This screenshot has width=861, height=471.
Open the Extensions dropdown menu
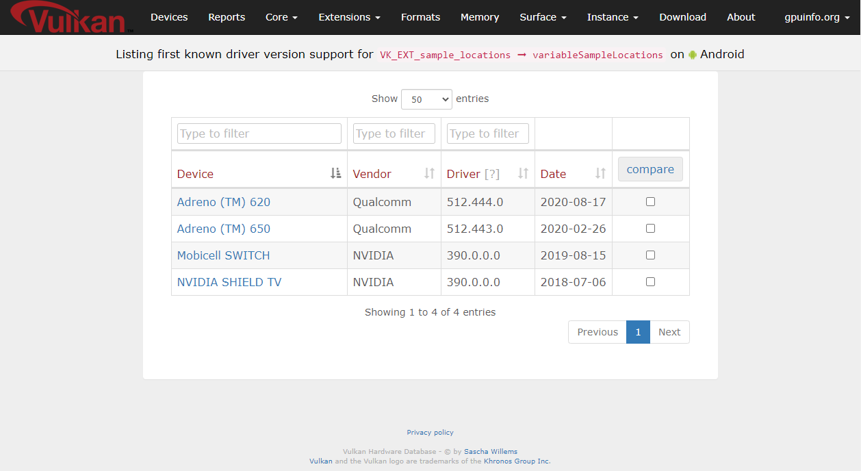[350, 17]
